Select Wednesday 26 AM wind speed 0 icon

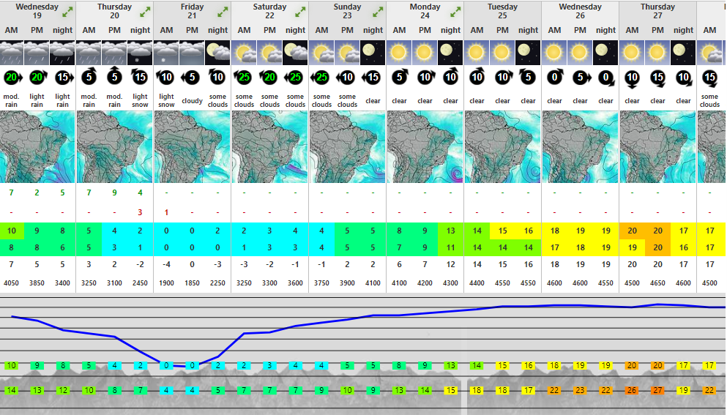(554, 78)
